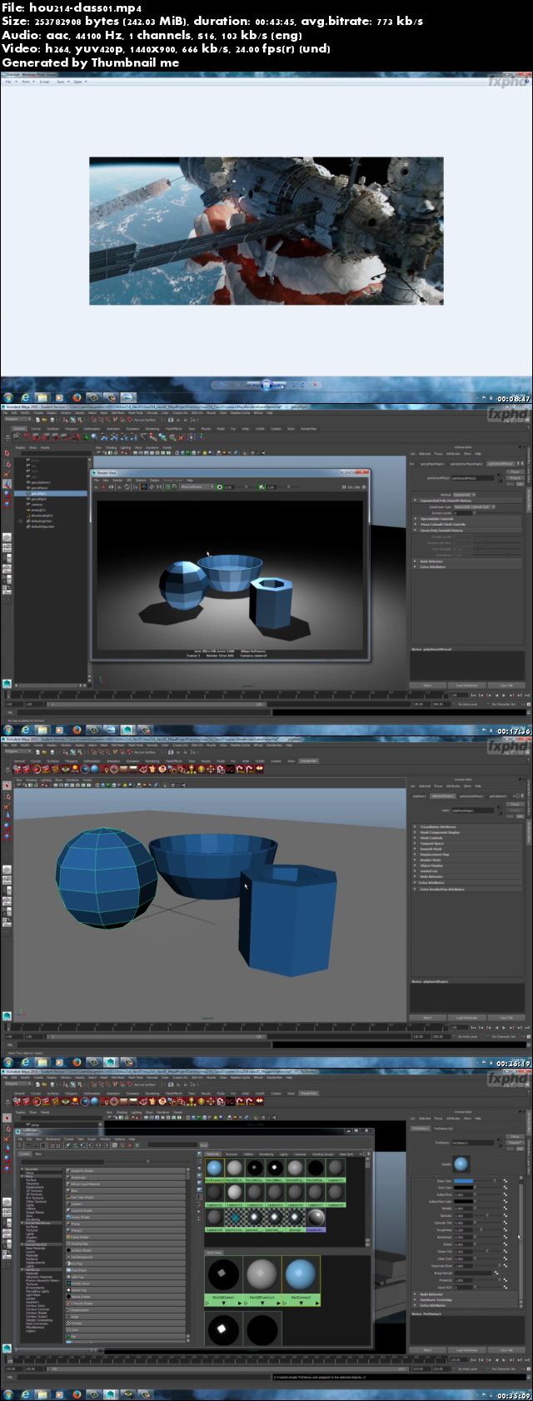Open the Maya Software renderer dropdown in Render View
Viewport: 533px width, 1401px height.
(197, 486)
